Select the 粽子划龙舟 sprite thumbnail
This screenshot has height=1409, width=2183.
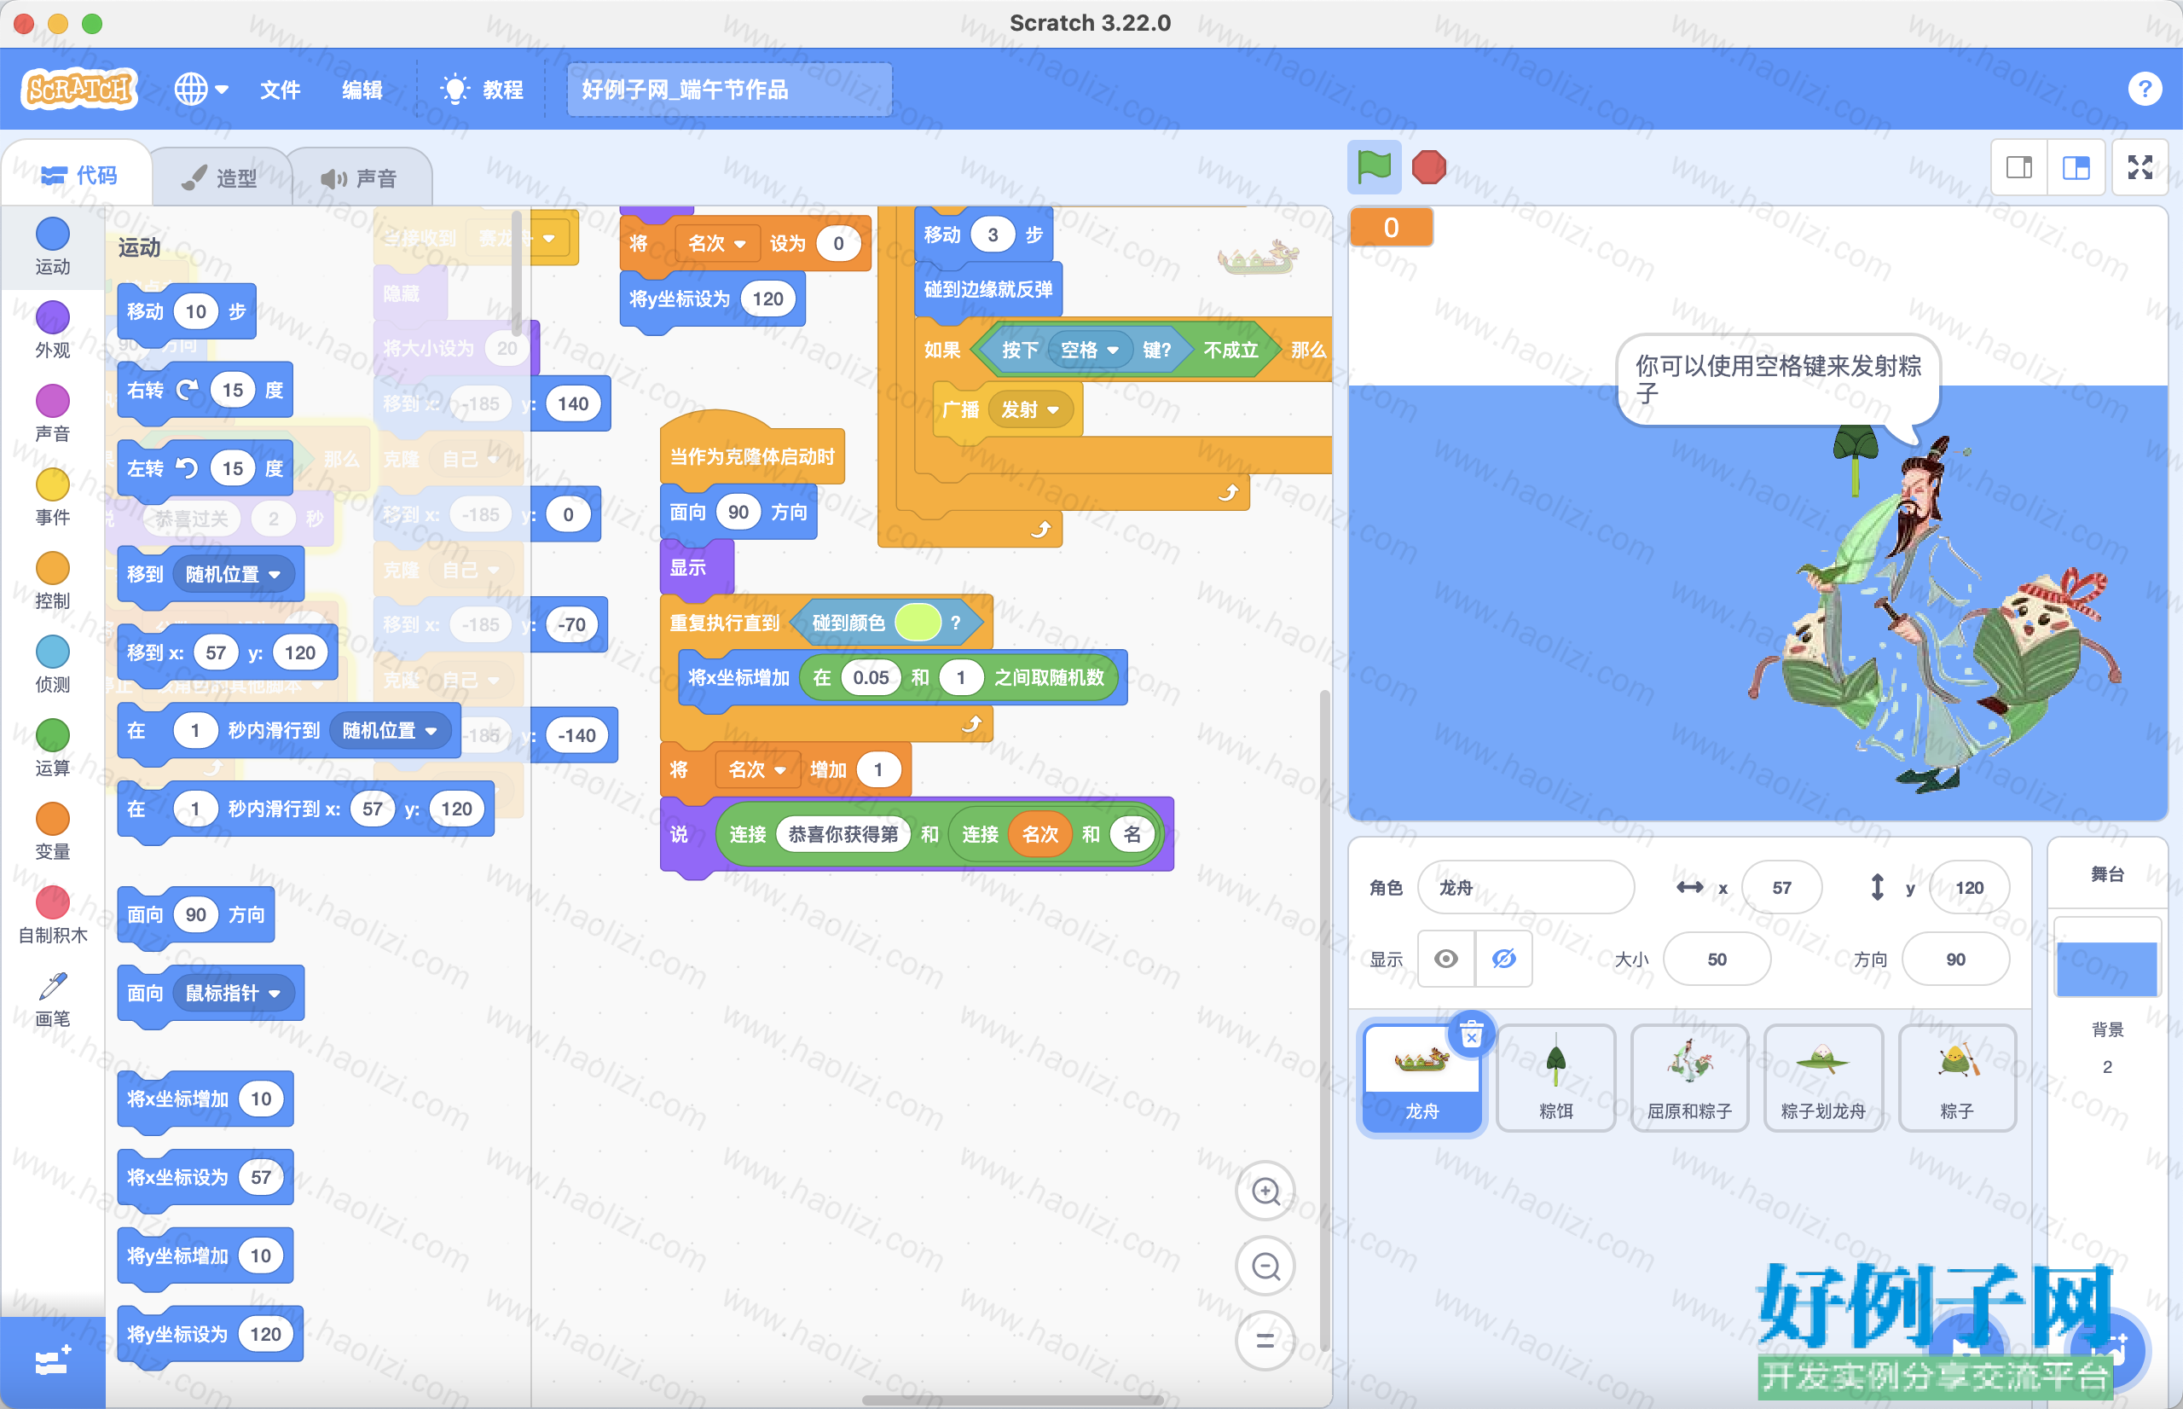tap(1822, 1077)
